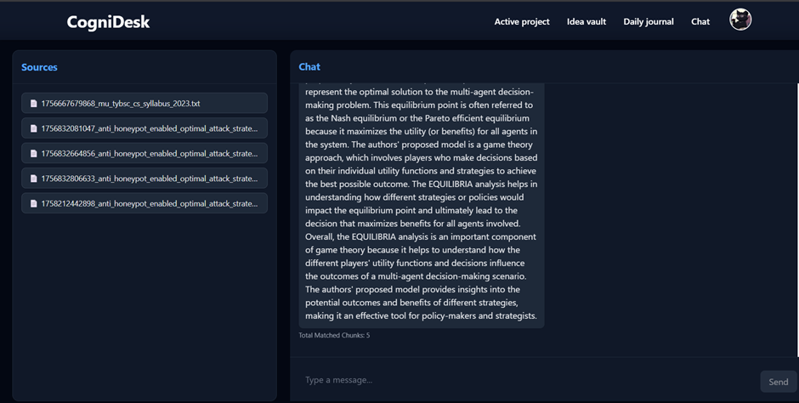This screenshot has width=799, height=403.
Task: Select source name starting with 1758212442898_anti_honeypot
Action: click(149, 204)
